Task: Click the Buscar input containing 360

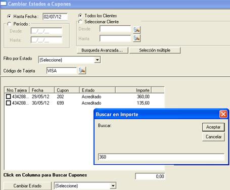Action: (x=161, y=157)
